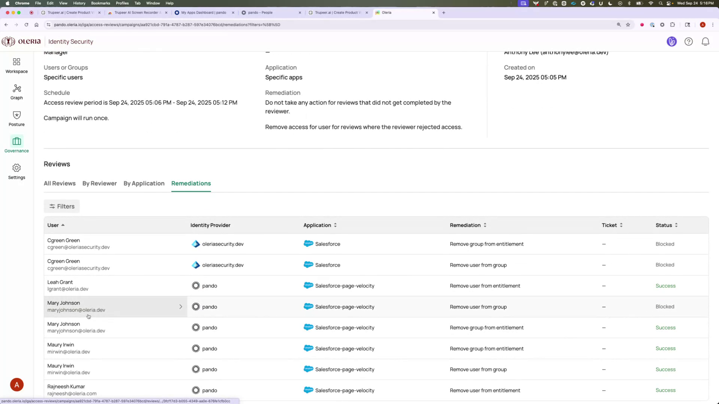
Task: Open the Filters panel
Action: [x=61, y=206]
